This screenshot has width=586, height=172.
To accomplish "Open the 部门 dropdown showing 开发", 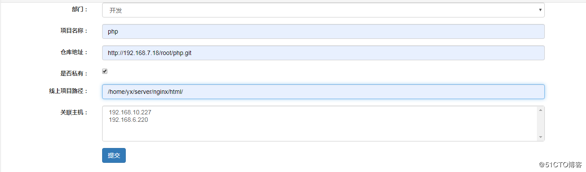I will pos(323,10).
